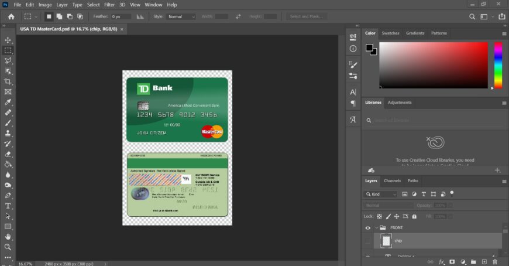Open the Window menu
Screen dimensions: 509x266
click(x=153, y=5)
